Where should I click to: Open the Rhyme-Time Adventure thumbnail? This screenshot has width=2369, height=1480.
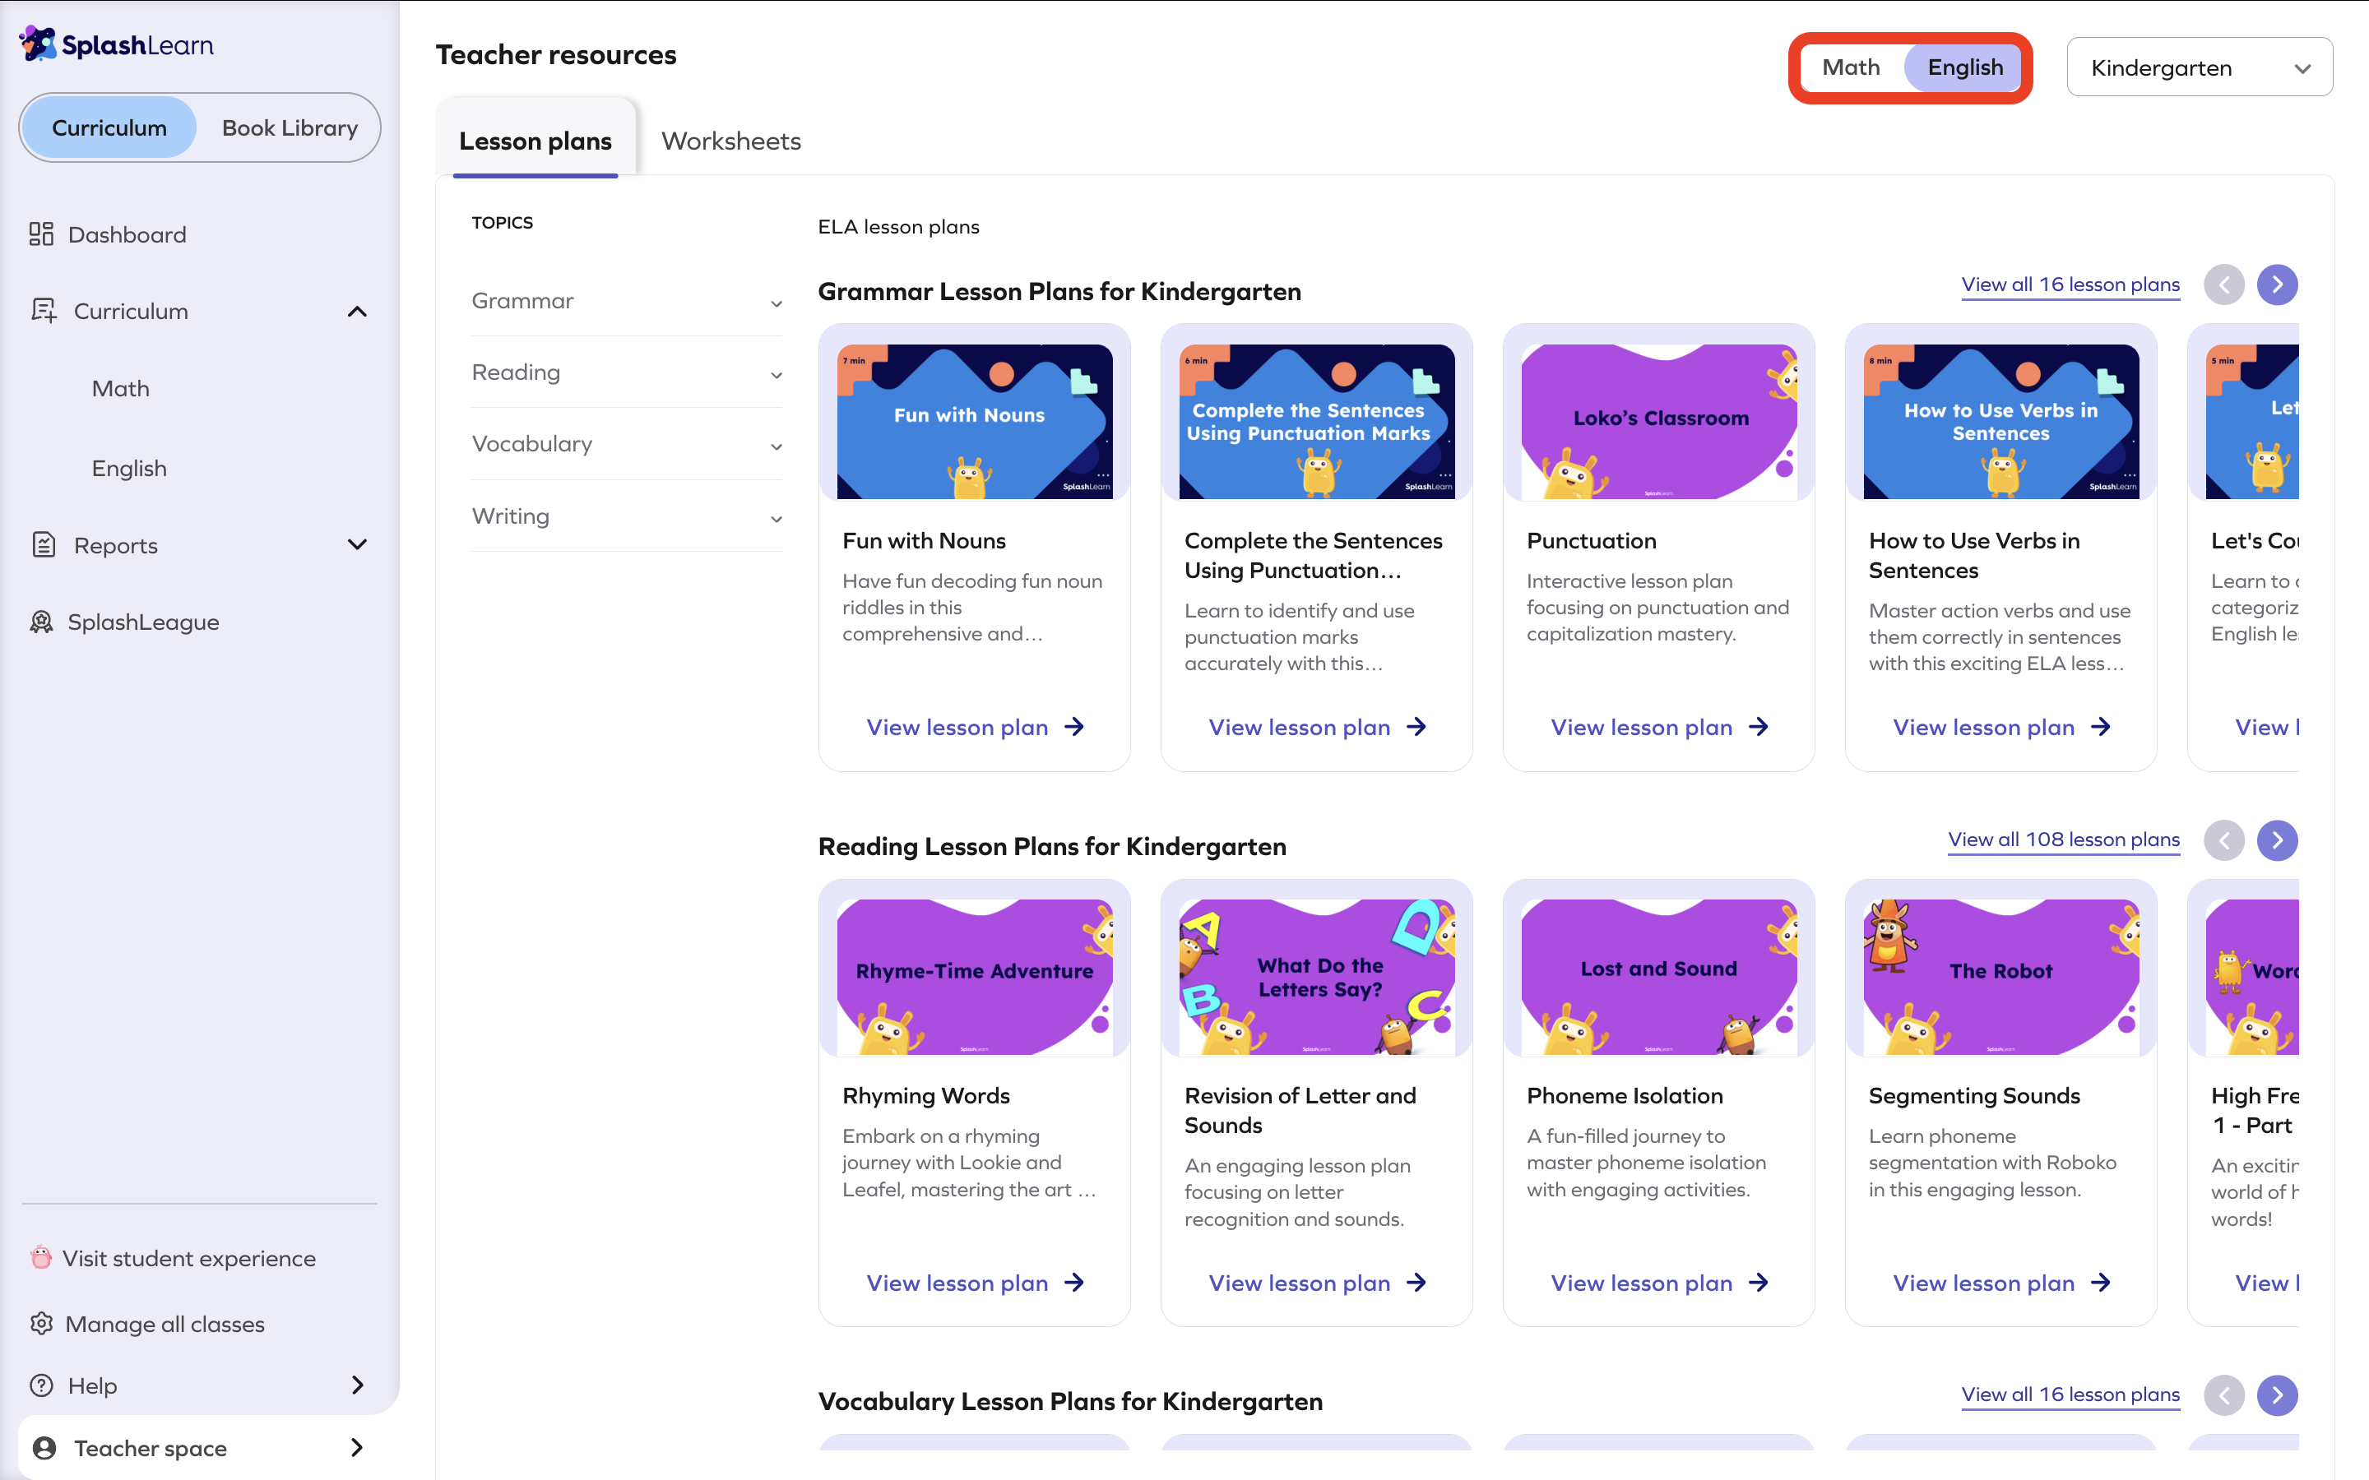coord(974,977)
